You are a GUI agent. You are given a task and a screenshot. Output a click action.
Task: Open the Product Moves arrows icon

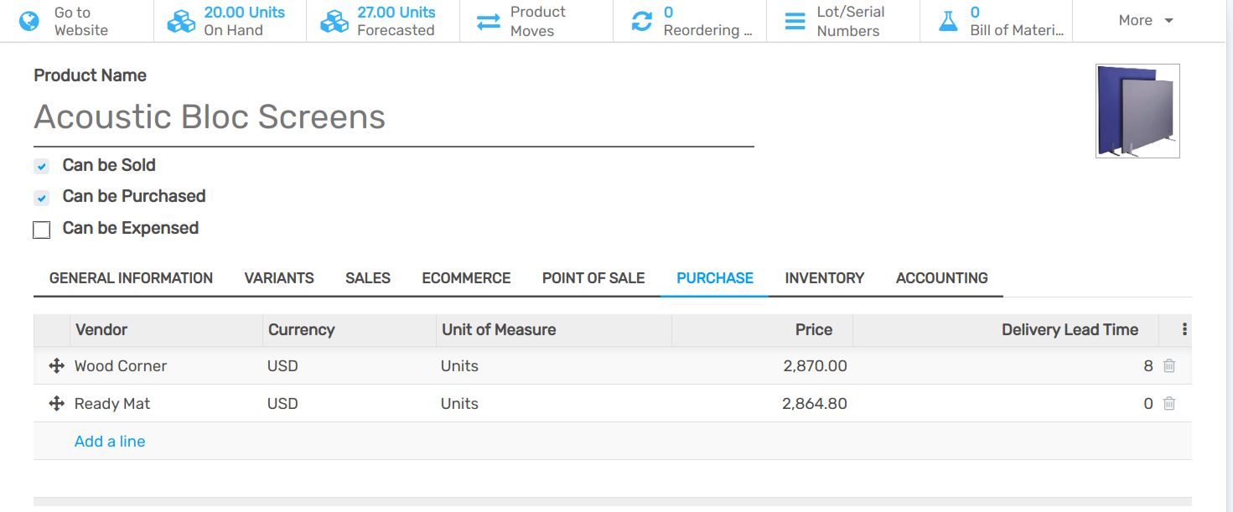[489, 21]
